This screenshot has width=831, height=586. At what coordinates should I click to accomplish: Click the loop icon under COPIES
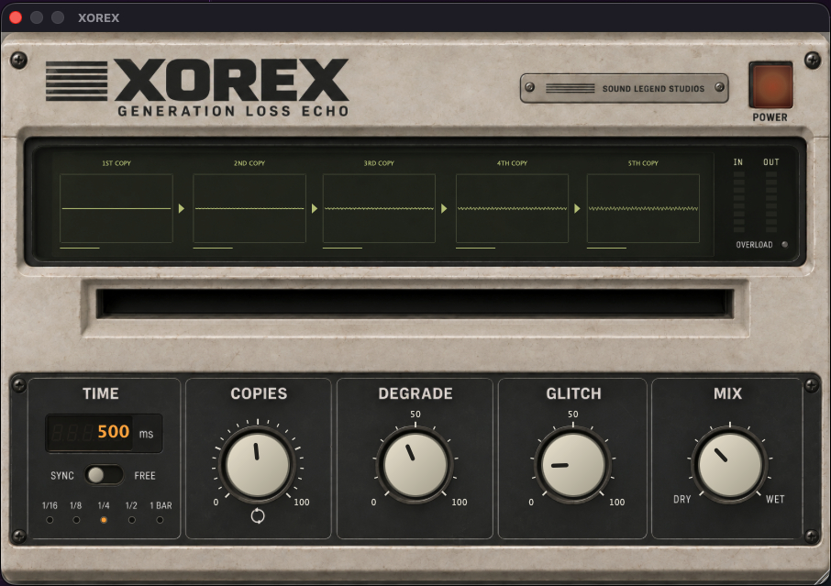click(x=258, y=515)
